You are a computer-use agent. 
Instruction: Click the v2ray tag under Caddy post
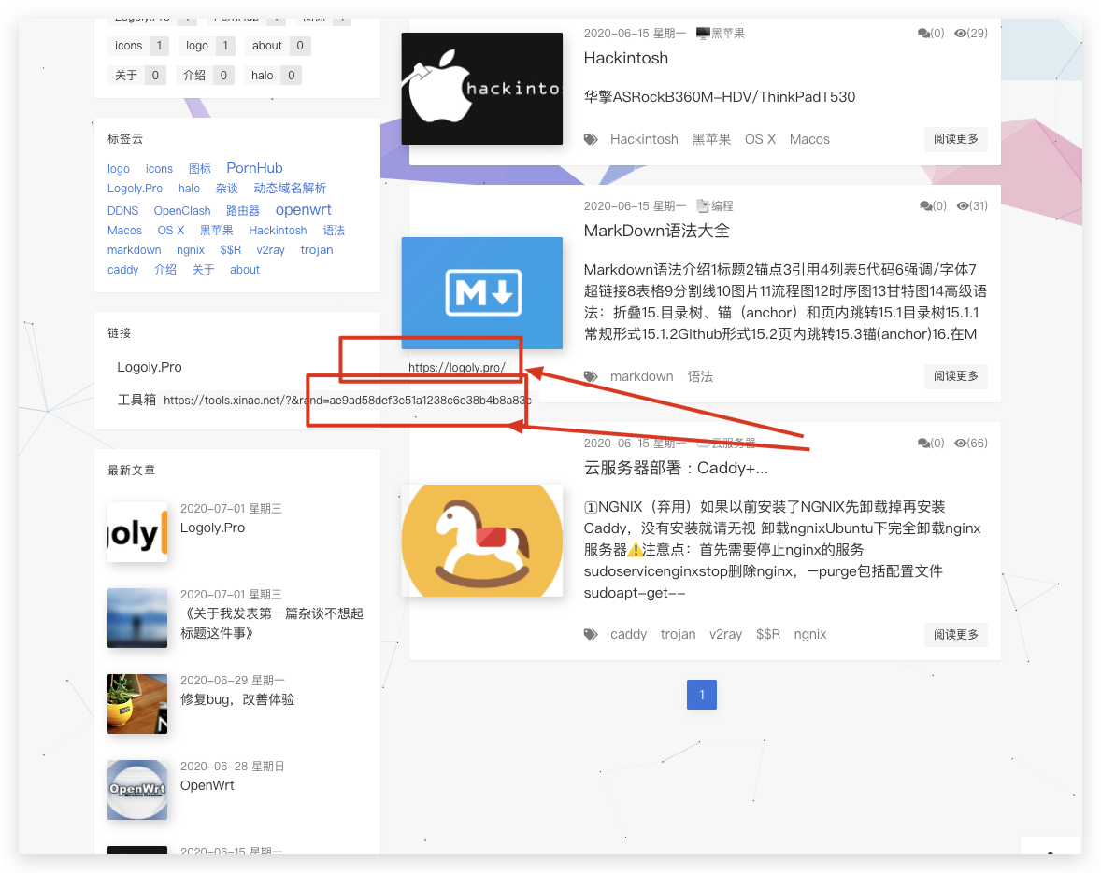(x=725, y=634)
